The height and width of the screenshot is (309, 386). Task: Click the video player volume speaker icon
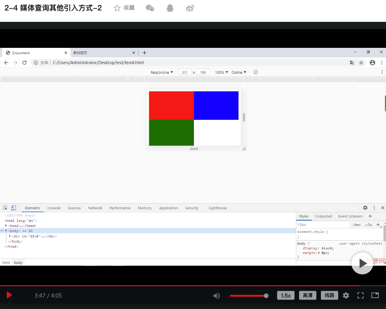coord(217,296)
